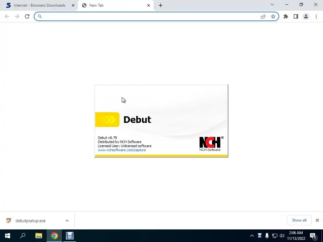Close the downloads bar
Screen dimensions: 323x242
tap(317, 220)
